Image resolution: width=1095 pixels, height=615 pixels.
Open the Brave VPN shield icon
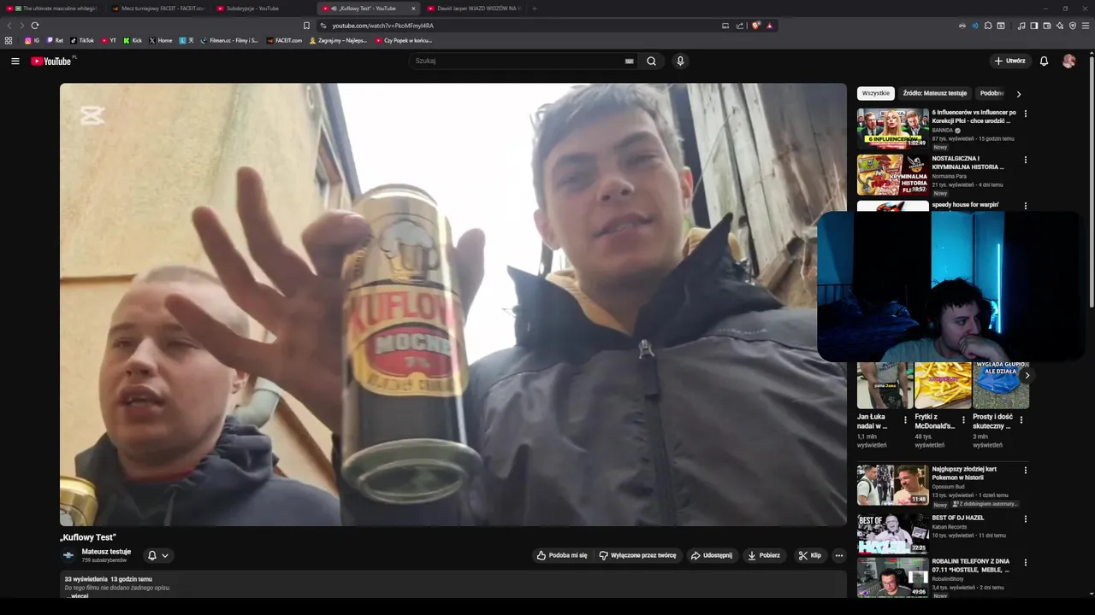point(1073,26)
